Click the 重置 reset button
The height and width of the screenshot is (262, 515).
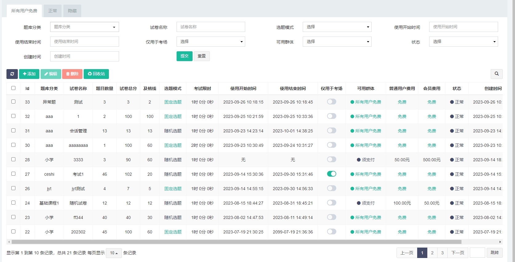202,56
